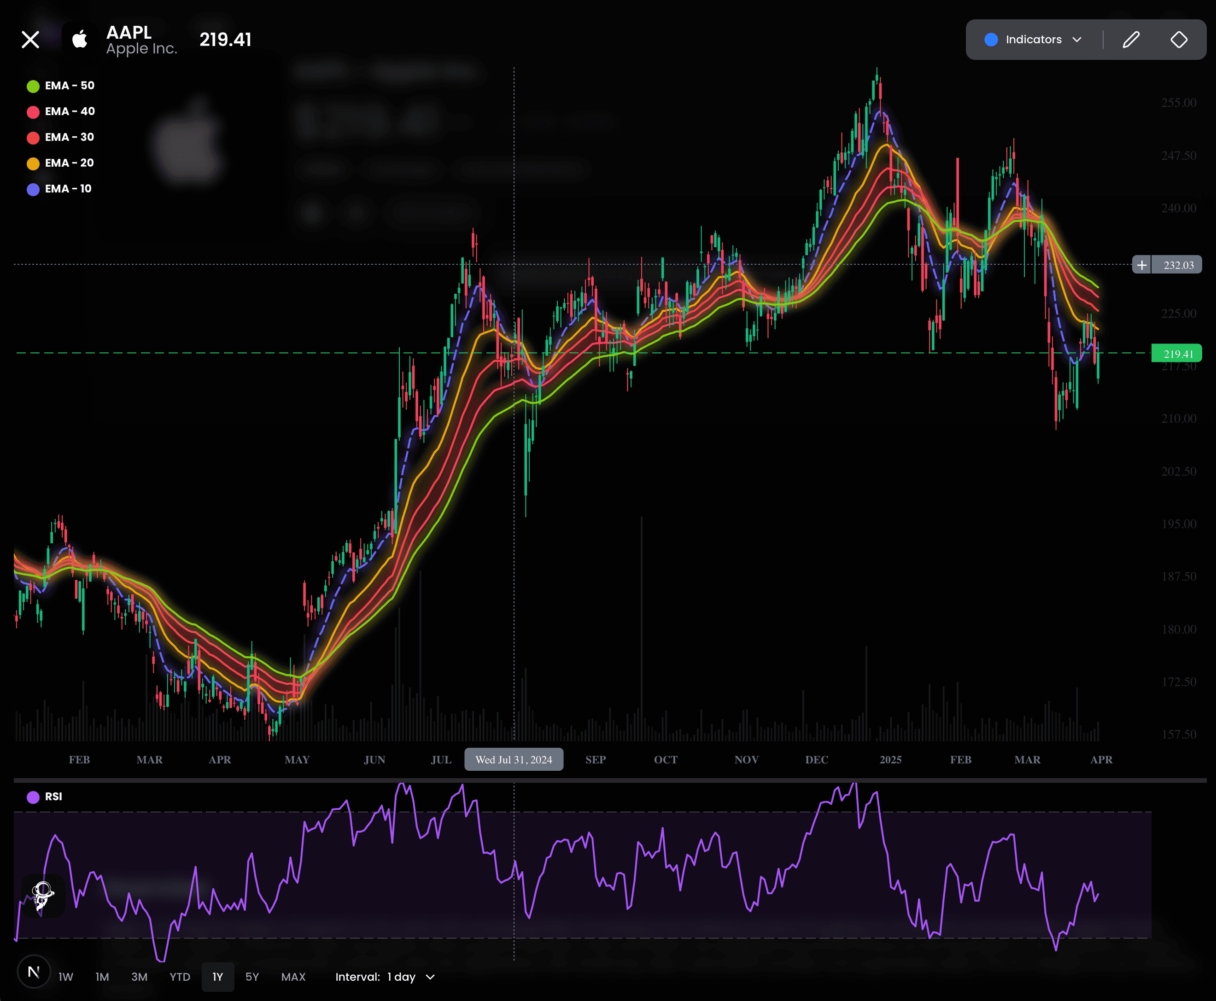1216x1001 pixels.
Task: Switch to the 5Y time range
Action: pos(252,978)
